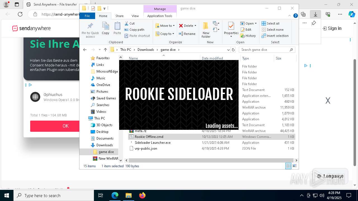358x201 pixels.
Task: Open the File menu
Action: pos(87,16)
